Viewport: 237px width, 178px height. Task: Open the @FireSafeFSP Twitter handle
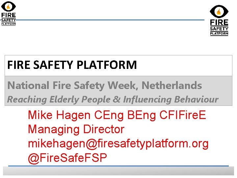[67, 158]
